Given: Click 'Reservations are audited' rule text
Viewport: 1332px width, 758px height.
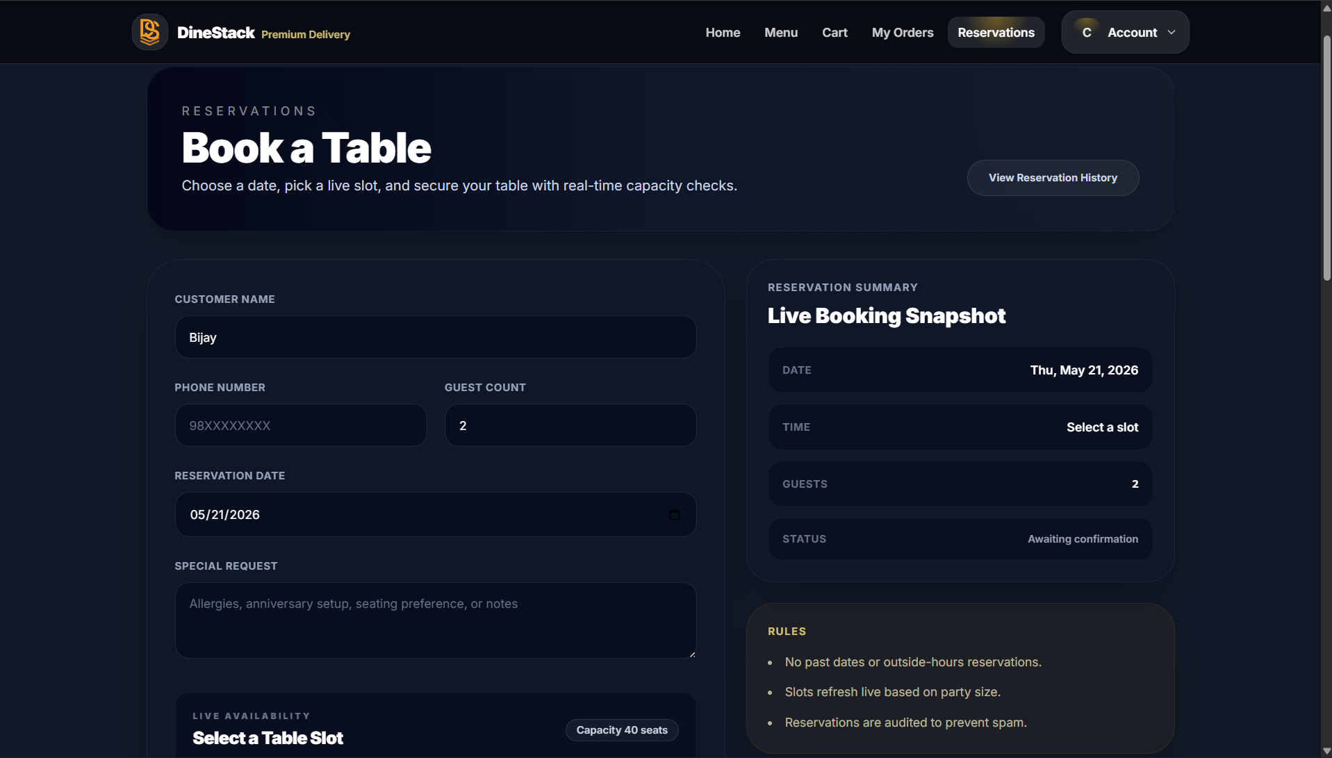Looking at the screenshot, I should pyautogui.click(x=905, y=723).
